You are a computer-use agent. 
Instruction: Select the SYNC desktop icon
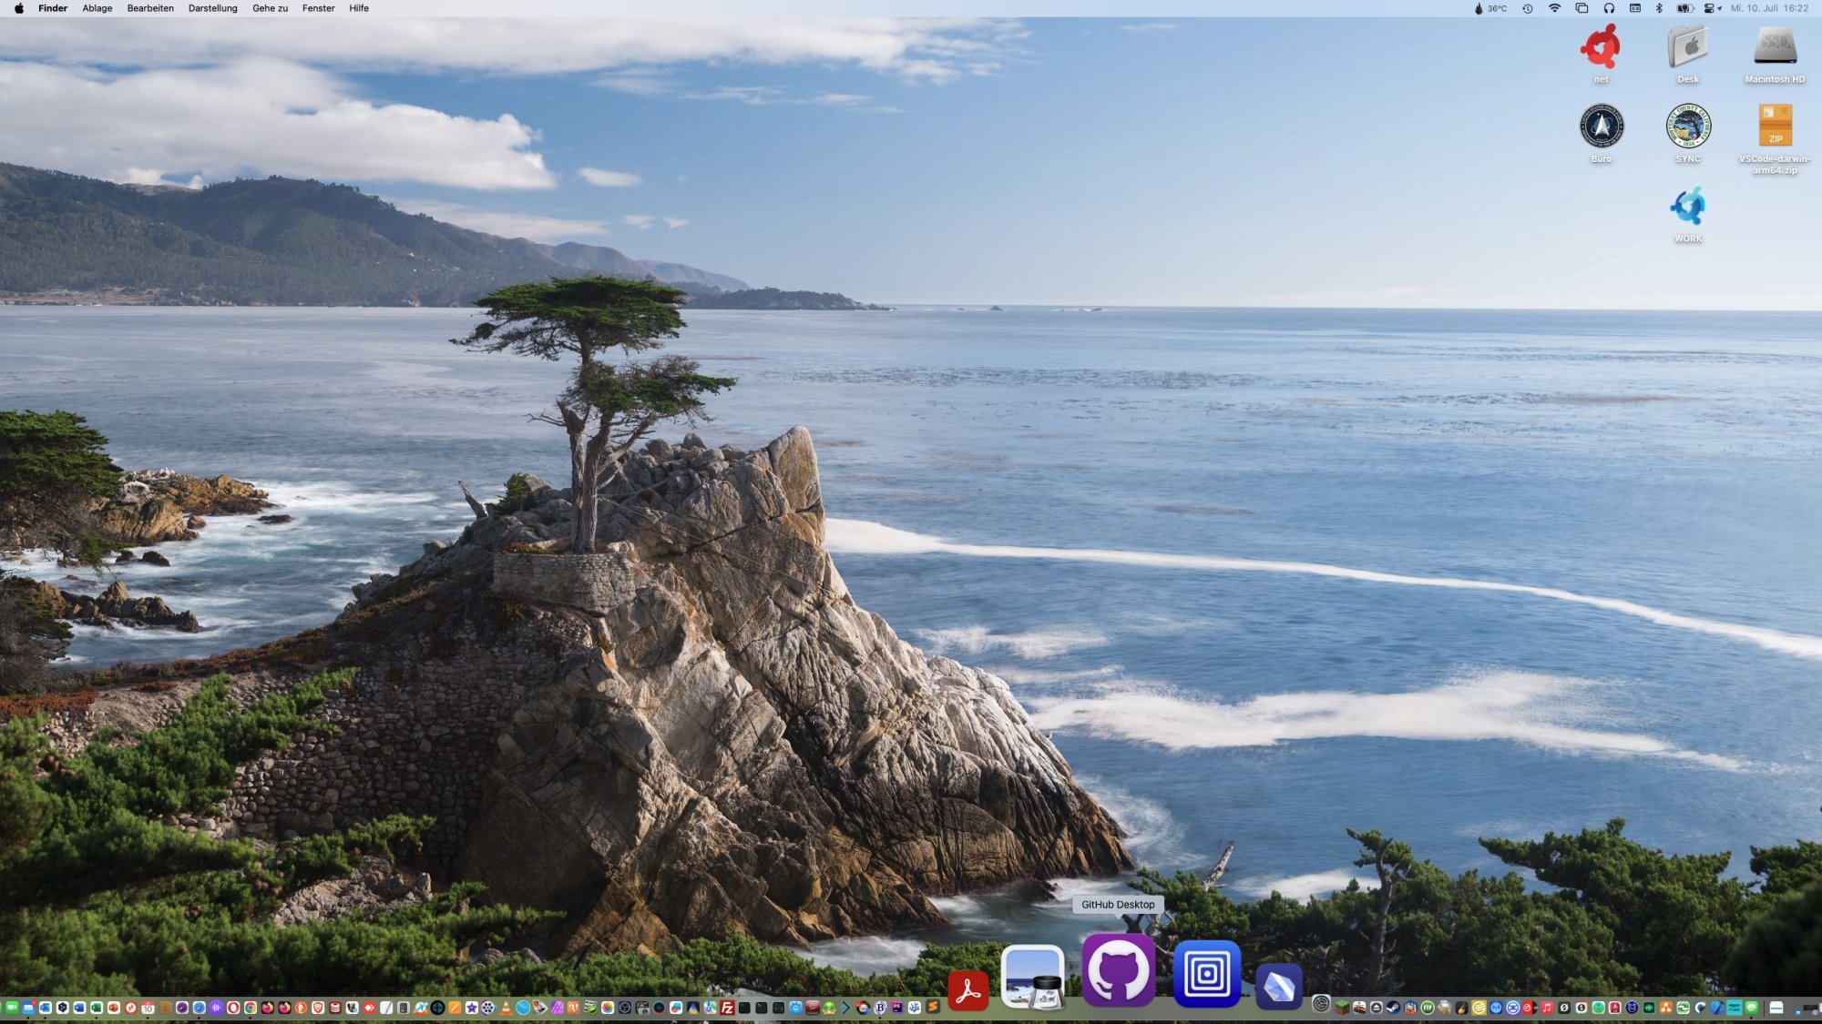1687,127
